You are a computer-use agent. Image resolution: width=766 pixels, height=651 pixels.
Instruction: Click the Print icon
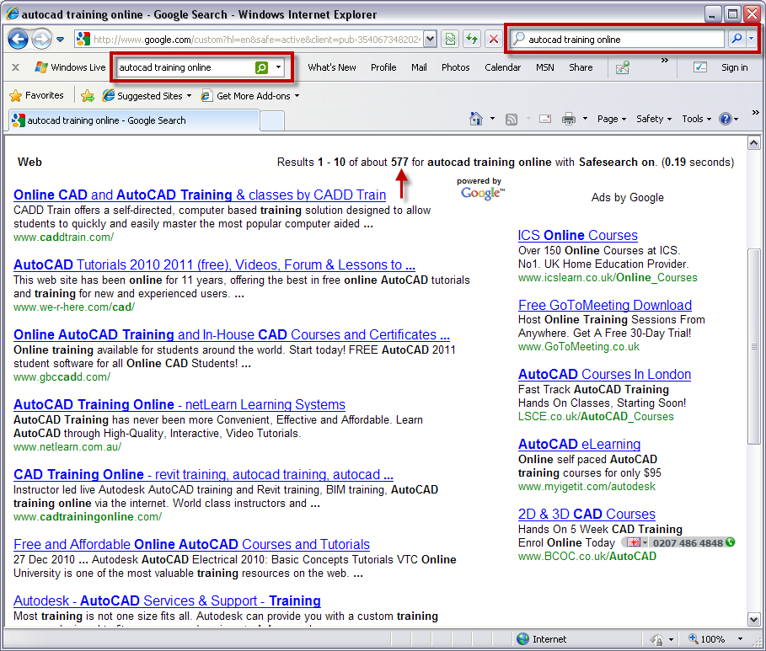(x=569, y=119)
